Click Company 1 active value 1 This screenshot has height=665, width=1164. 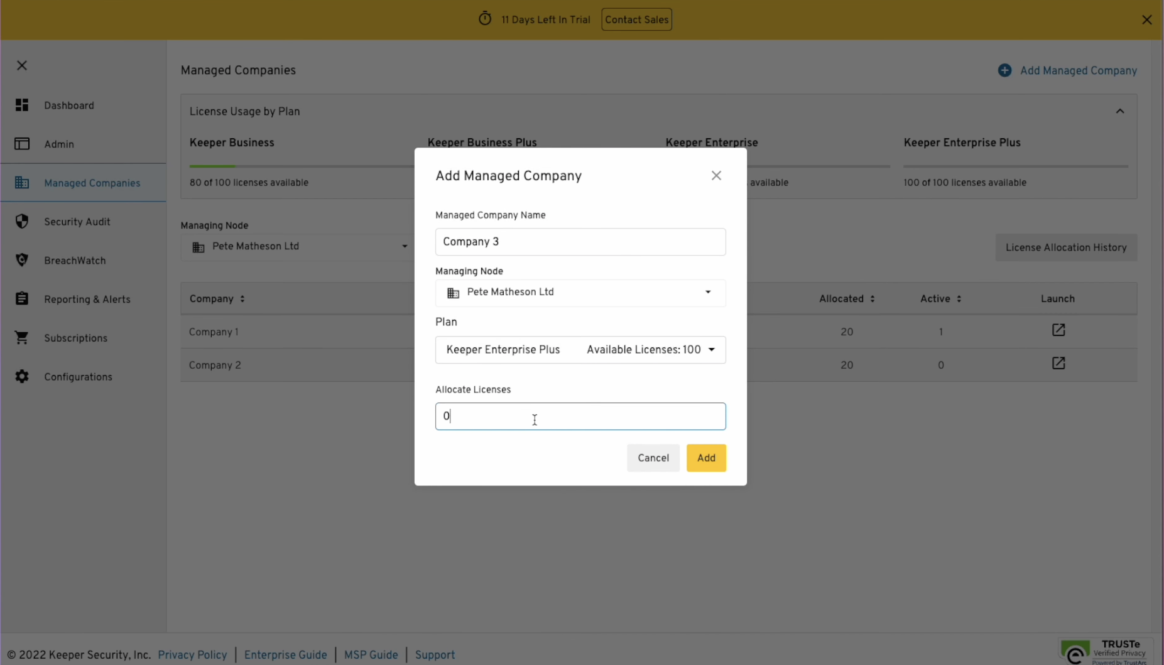click(941, 332)
